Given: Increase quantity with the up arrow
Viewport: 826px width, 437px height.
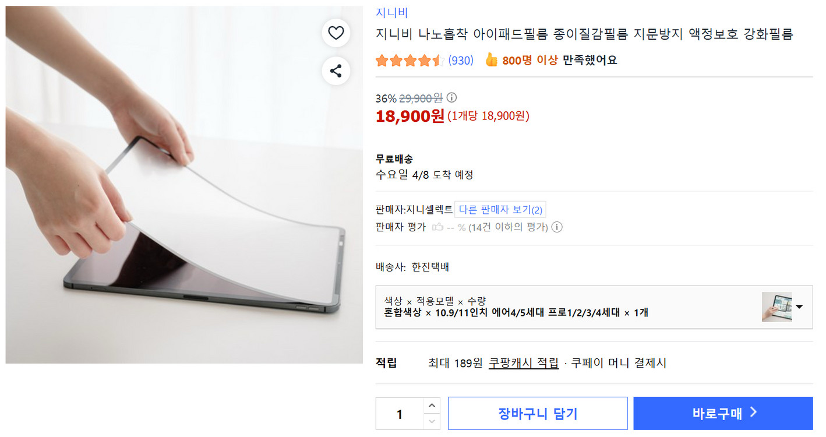Looking at the screenshot, I should [432, 406].
